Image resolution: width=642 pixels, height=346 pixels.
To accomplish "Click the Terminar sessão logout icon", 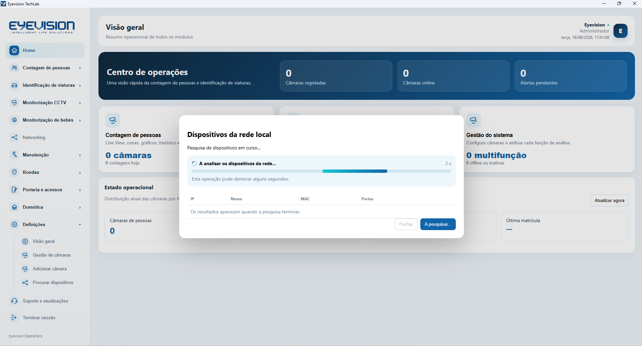I will (x=14, y=318).
